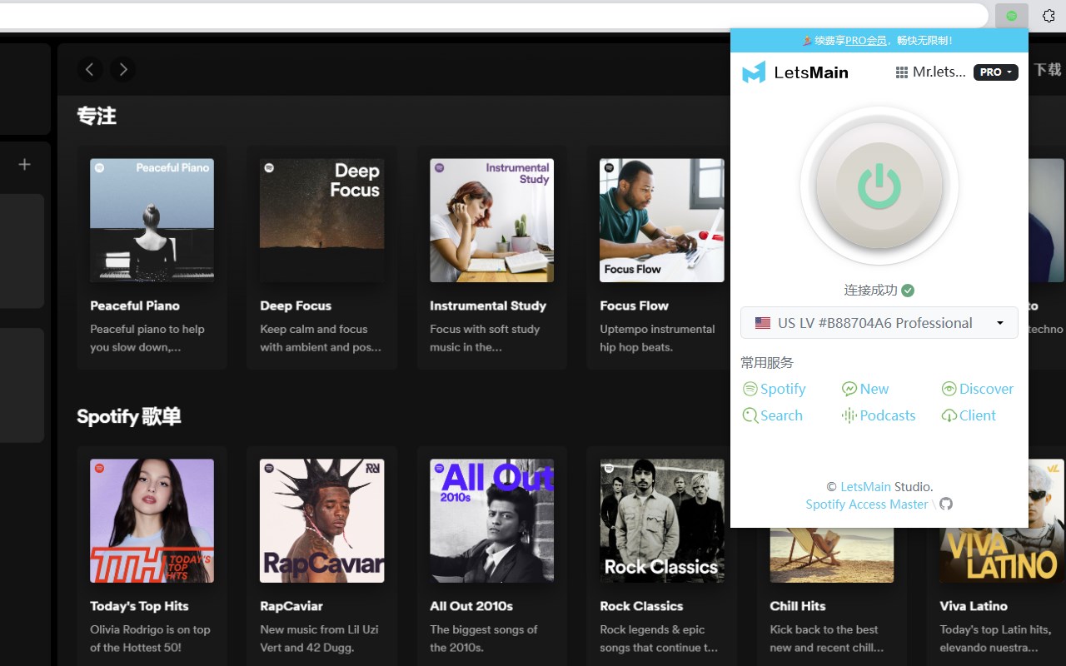The width and height of the screenshot is (1066, 666).
Task: Open the Instrumental Study playlist cover
Action: tap(491, 221)
